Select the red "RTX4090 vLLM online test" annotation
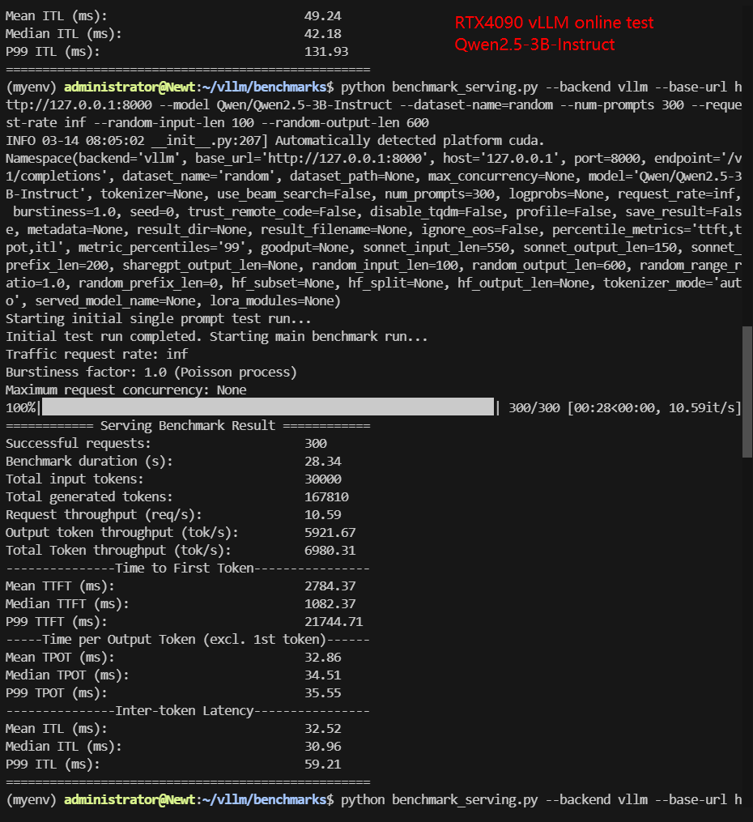753x822 pixels. (x=553, y=23)
